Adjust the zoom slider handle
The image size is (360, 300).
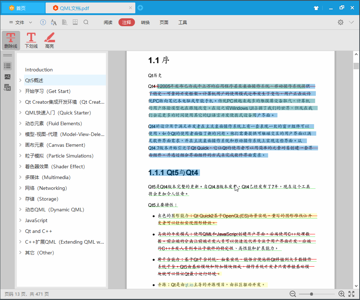[x=311, y=294]
